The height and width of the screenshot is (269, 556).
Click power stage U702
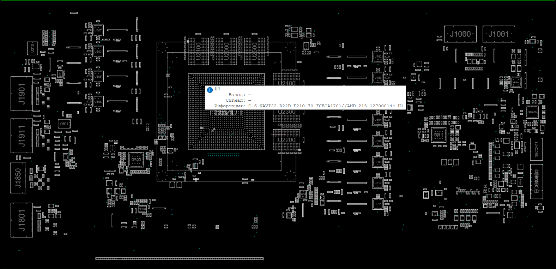[378, 56]
